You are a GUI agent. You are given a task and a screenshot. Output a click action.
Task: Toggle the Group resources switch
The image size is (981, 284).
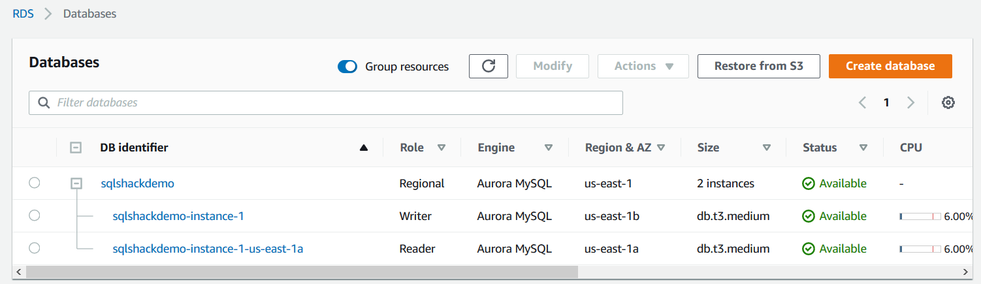(347, 67)
